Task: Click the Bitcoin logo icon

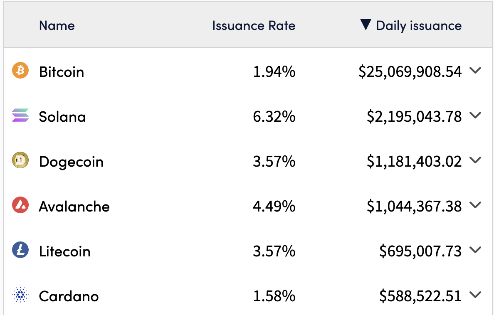Action: click(20, 71)
